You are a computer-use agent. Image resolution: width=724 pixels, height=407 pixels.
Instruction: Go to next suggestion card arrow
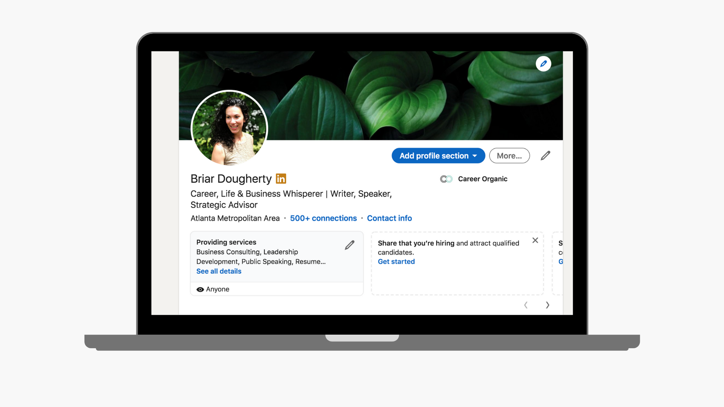click(547, 305)
